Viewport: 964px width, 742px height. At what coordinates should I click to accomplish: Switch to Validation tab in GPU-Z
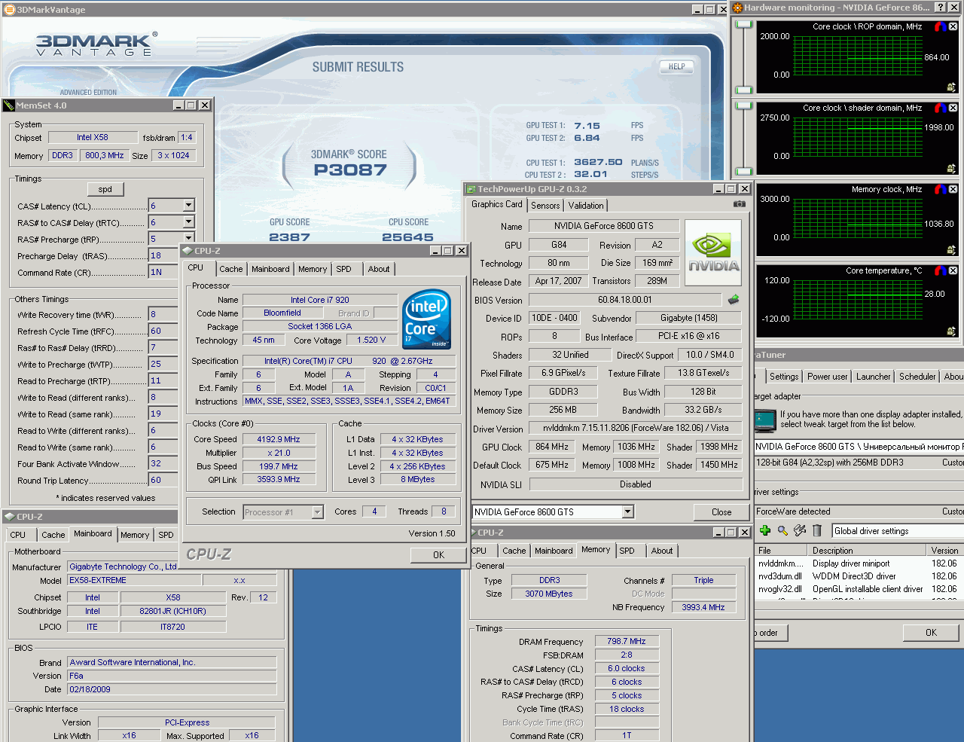[x=586, y=206]
